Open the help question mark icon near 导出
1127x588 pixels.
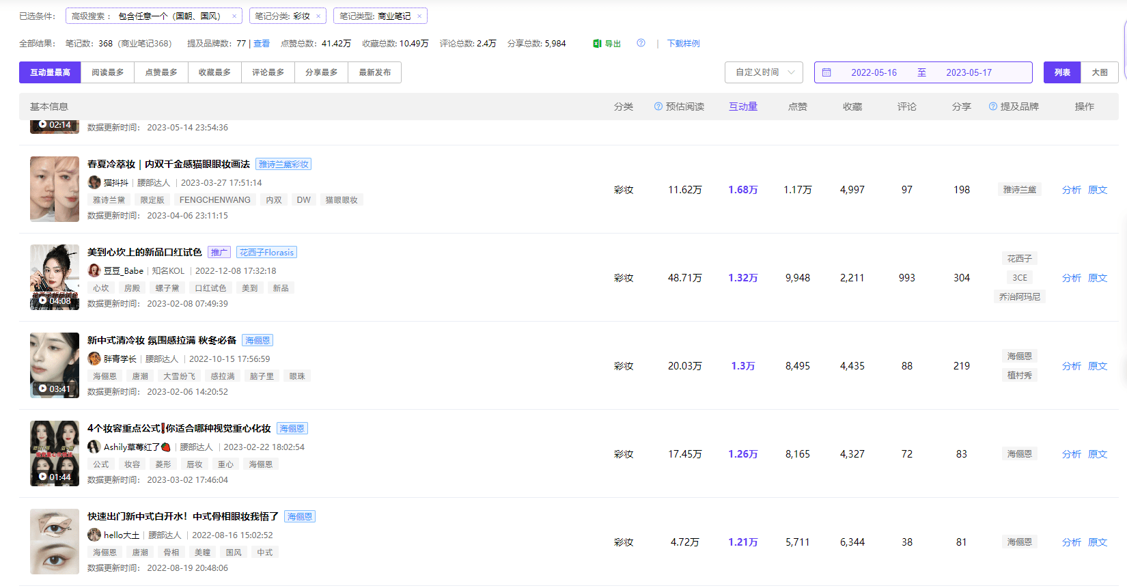click(641, 43)
